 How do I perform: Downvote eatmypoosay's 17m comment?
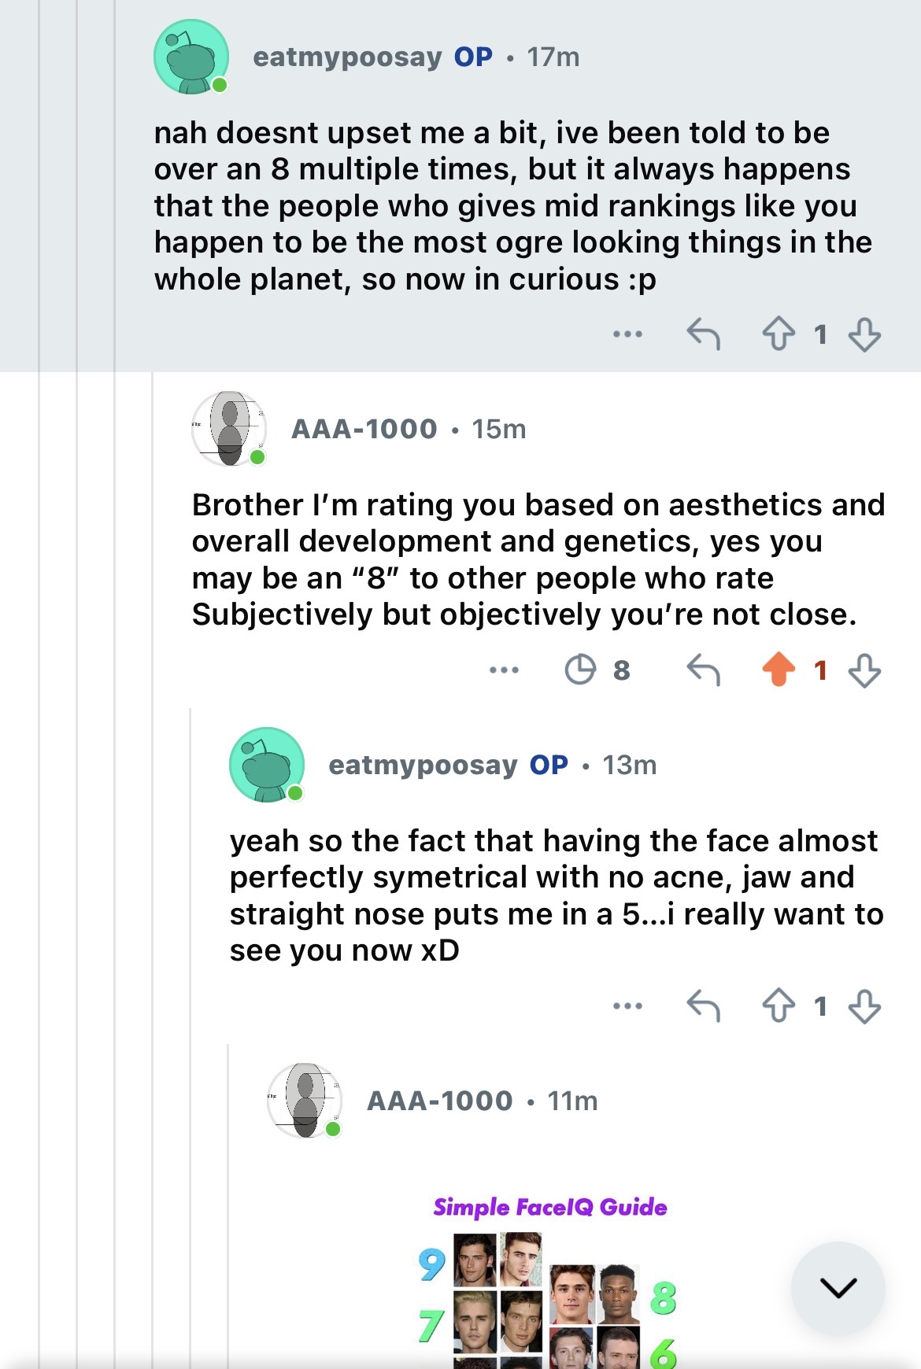[864, 334]
